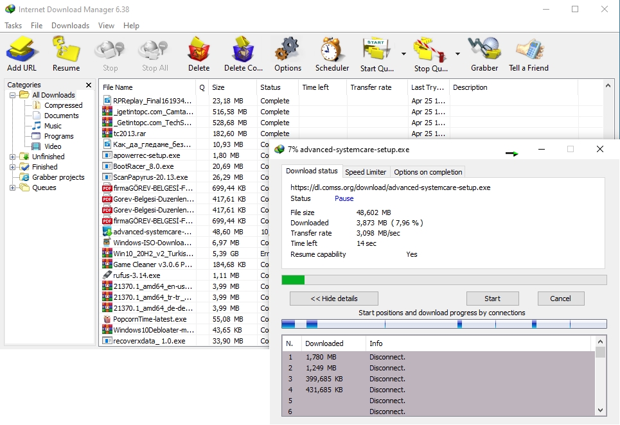Click the Last Try column header
Viewport: 620px width, 425px height.
coord(429,87)
